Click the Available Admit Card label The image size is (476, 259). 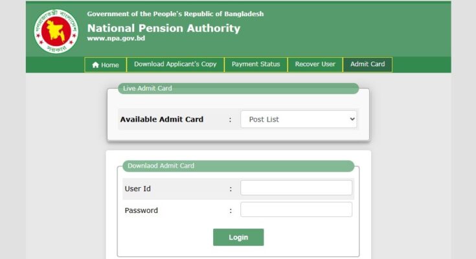(162, 119)
